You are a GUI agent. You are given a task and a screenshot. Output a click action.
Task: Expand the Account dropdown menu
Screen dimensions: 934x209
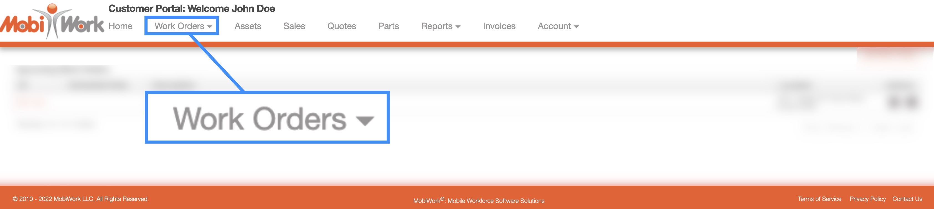click(554, 26)
